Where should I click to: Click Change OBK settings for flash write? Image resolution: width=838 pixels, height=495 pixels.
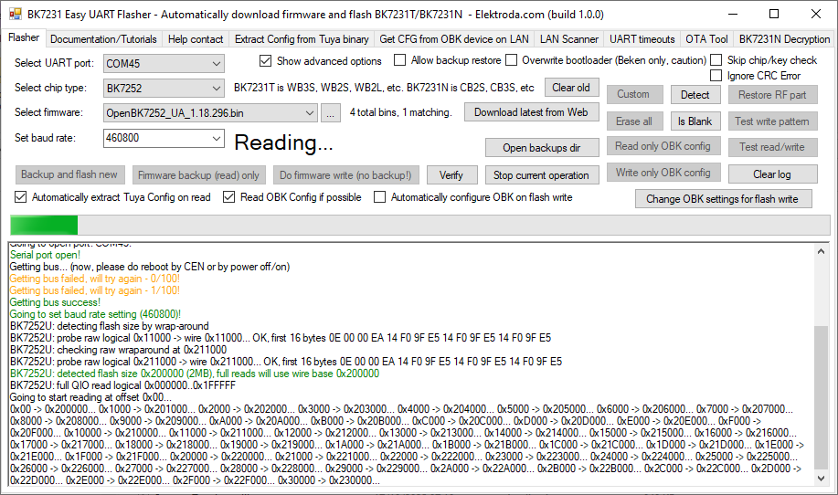pyautogui.click(x=723, y=199)
